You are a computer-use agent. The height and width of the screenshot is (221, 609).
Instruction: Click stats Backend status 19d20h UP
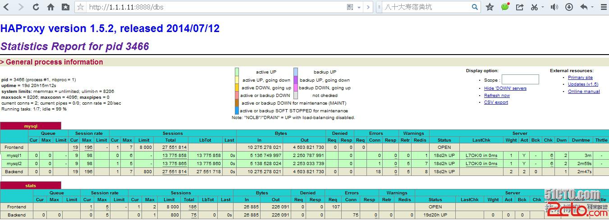coord(435,215)
